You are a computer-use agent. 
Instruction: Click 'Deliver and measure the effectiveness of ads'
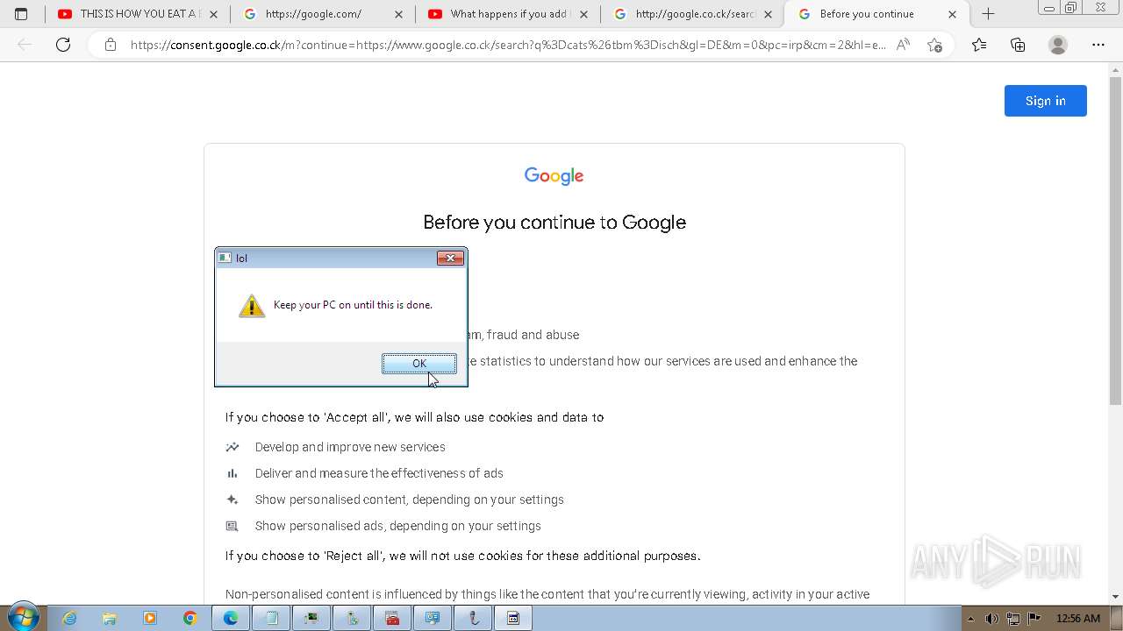click(379, 473)
